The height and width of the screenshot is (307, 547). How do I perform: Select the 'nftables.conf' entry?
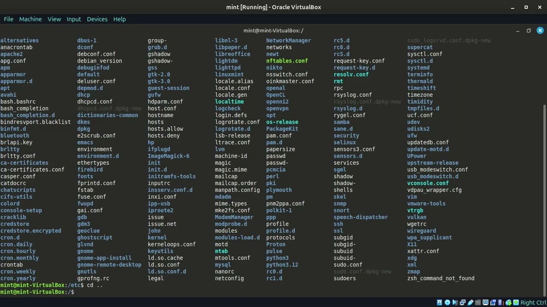(x=287, y=61)
